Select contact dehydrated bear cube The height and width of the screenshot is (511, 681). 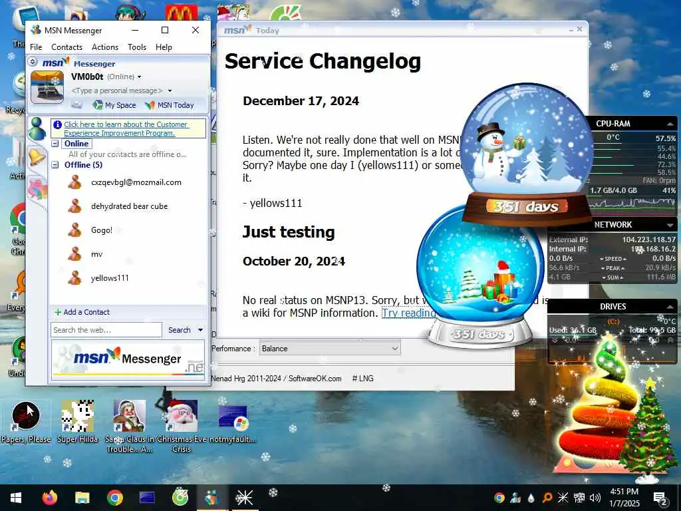click(128, 206)
